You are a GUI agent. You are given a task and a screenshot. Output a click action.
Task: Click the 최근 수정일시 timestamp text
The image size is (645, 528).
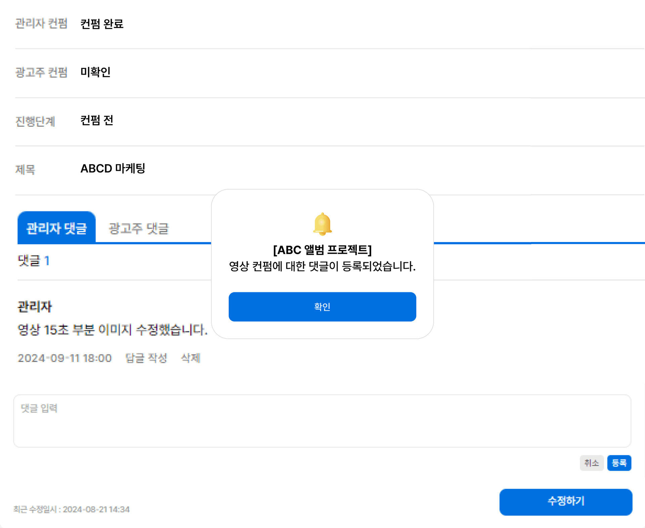click(x=72, y=509)
